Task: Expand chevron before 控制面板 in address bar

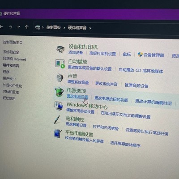Action: click(43, 27)
